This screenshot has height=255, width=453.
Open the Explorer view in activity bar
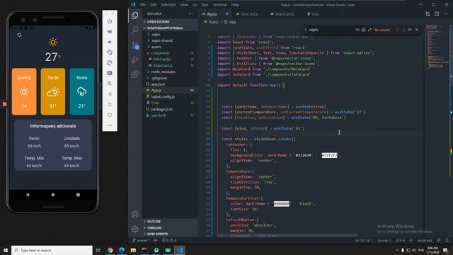click(135, 16)
